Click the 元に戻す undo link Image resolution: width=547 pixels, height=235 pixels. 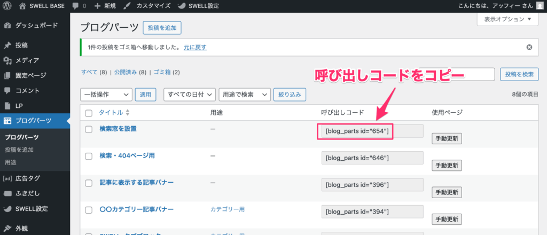coord(195,47)
